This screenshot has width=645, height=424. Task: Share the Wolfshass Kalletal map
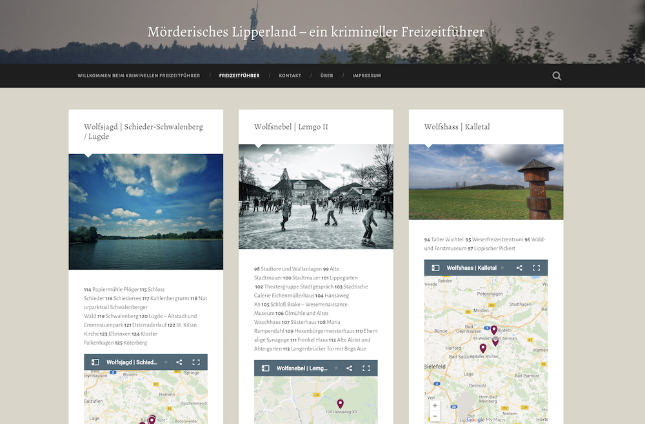519,268
